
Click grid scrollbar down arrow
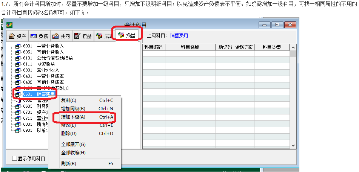[x=293, y=146]
